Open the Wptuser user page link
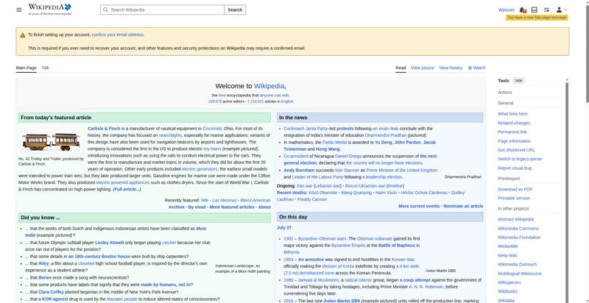This screenshot has height=303, width=589. 507,10
